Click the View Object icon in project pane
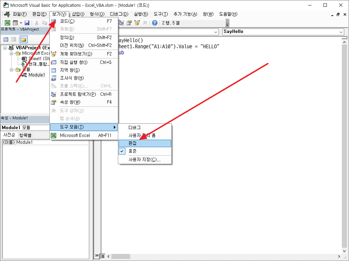 (x=14, y=39)
